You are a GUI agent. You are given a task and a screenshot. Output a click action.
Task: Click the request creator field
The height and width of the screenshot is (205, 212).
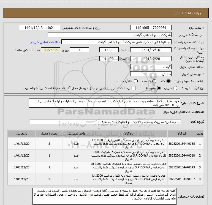[x=116, y=42]
